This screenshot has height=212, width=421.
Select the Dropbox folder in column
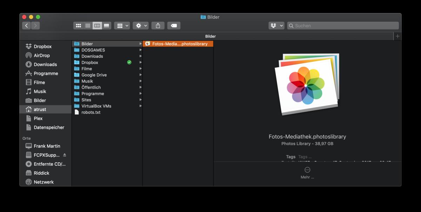tap(107, 62)
